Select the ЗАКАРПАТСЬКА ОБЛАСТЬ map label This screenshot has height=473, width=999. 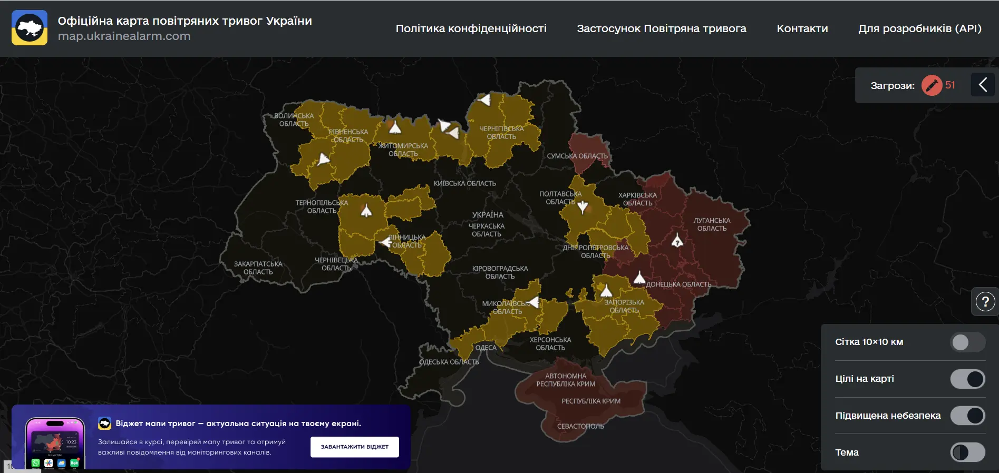click(258, 268)
